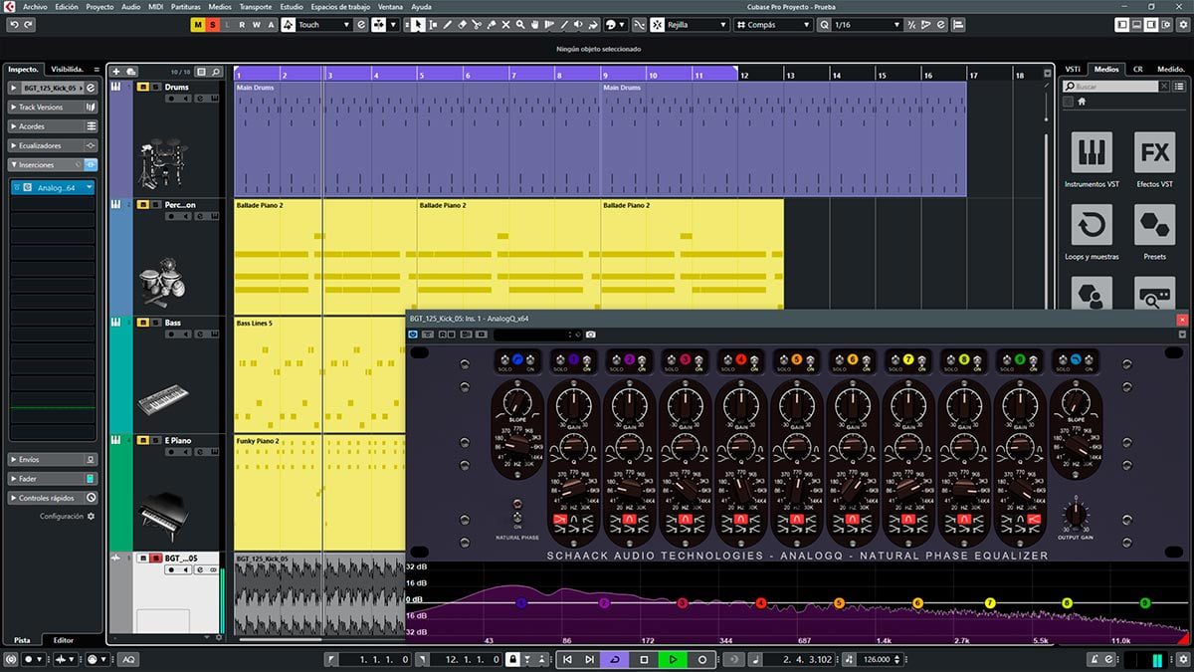Expand the Fader inspector section
The width and height of the screenshot is (1194, 672).
click(x=53, y=479)
